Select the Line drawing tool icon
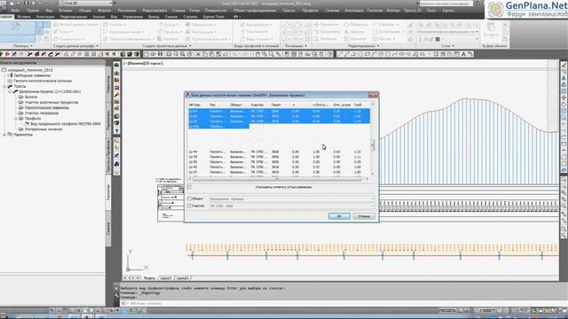Viewport: 568px width, 319px height. point(339,54)
